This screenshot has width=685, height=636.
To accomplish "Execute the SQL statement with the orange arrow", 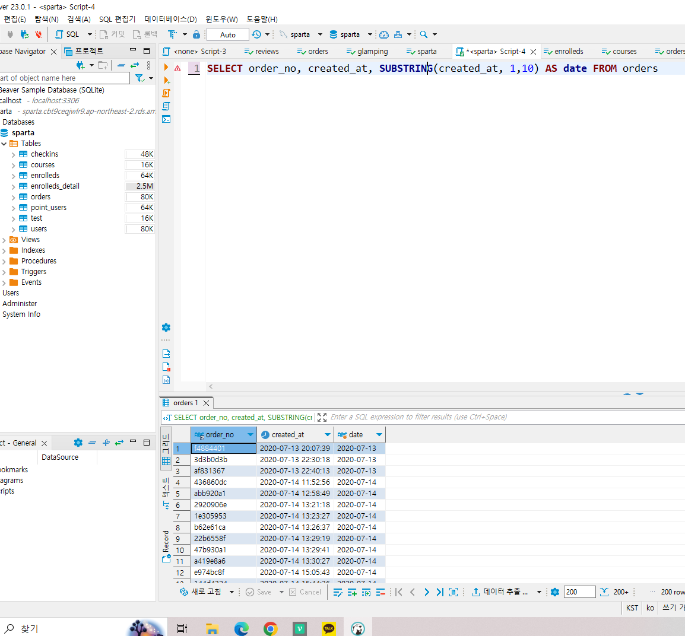I will coord(166,68).
